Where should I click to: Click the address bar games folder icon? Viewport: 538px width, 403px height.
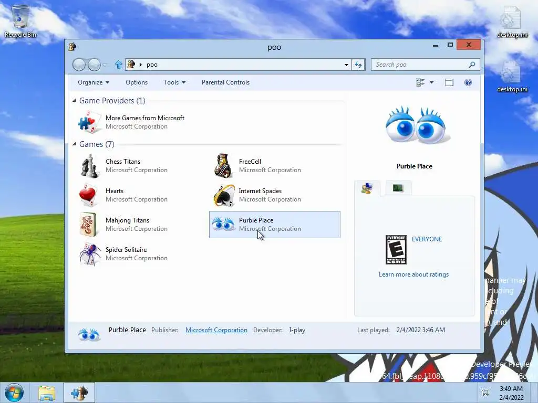[131, 64]
